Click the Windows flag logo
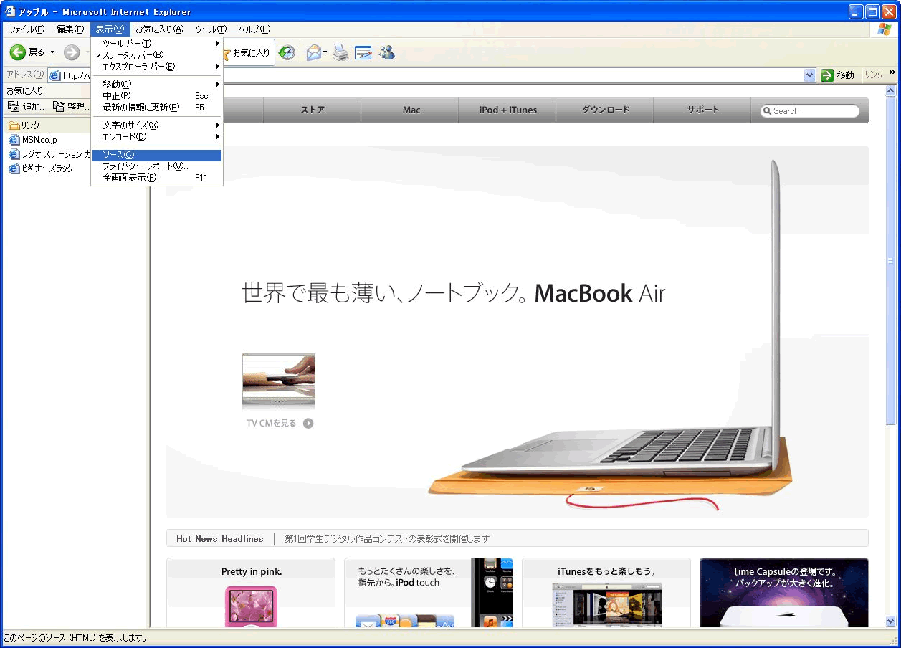Image resolution: width=901 pixels, height=648 pixels. [x=885, y=29]
